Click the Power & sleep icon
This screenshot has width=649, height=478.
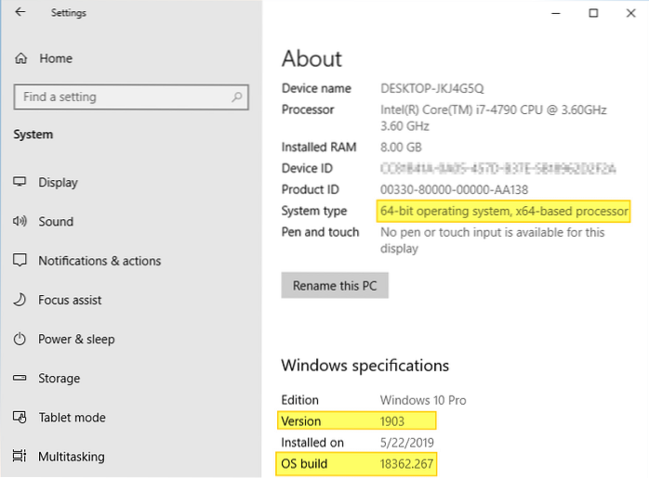pos(20,339)
